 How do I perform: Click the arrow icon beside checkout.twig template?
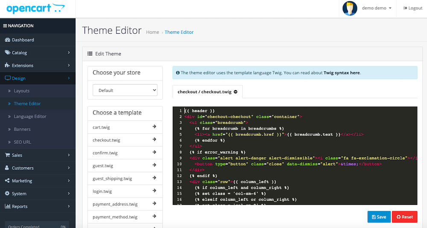155,139
